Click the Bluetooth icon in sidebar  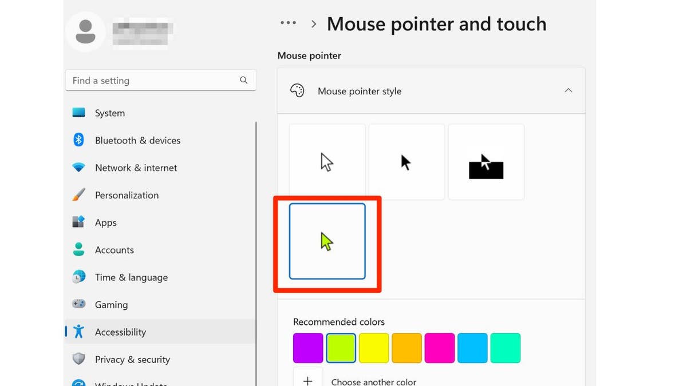pos(79,140)
